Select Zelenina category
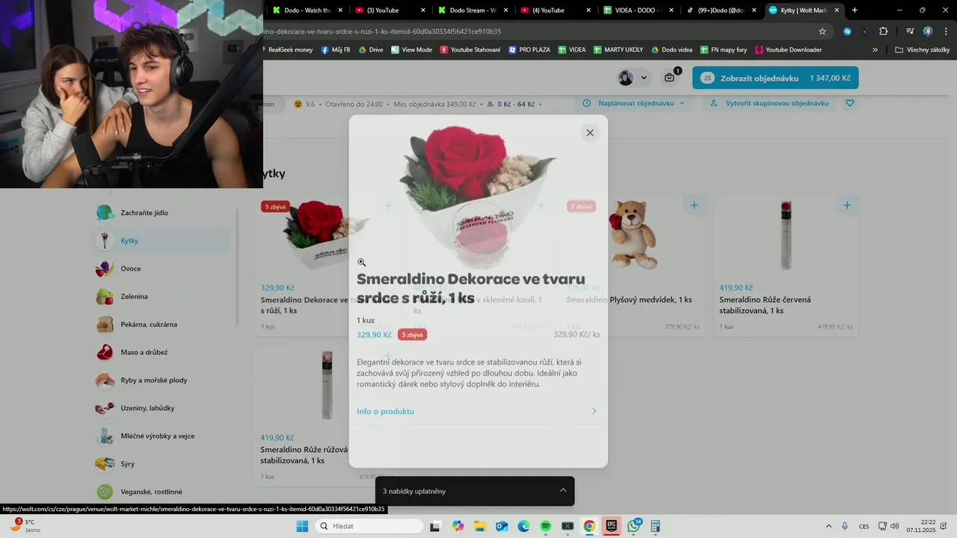957x538 pixels. point(162,297)
